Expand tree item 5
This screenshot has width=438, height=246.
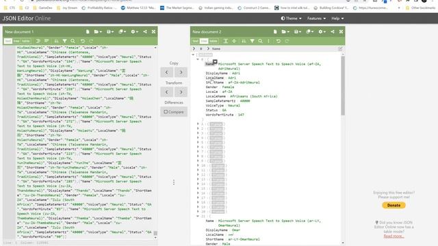coord(198,142)
